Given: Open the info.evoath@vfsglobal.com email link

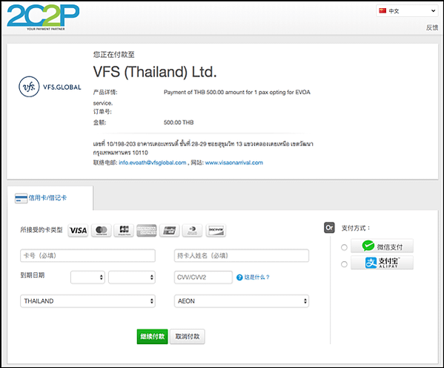Looking at the screenshot, I should [x=153, y=162].
